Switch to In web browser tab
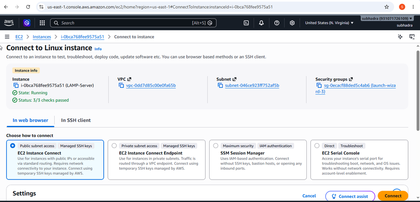The height and width of the screenshot is (202, 420). pyautogui.click(x=30, y=120)
